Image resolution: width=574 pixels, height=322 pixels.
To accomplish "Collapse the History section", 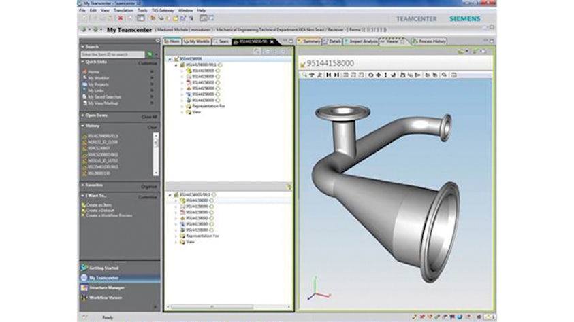I will pos(83,126).
